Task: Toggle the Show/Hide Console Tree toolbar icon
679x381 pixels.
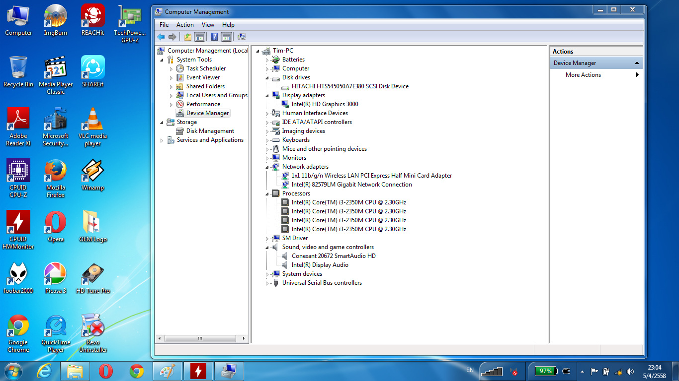Action: pyautogui.click(x=199, y=37)
